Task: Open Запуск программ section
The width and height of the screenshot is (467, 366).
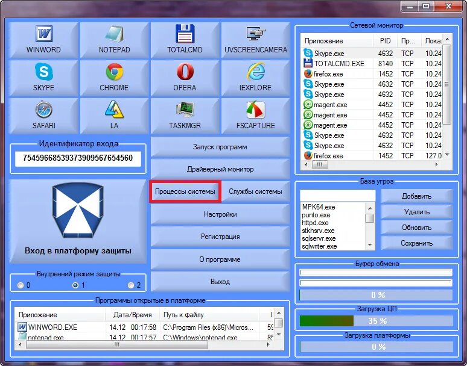Action: pyautogui.click(x=220, y=147)
